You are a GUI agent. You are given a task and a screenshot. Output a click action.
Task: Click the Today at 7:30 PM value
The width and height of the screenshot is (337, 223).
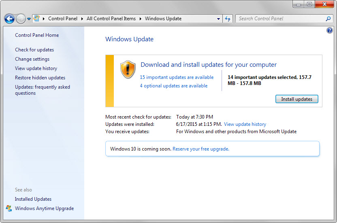click(194, 117)
